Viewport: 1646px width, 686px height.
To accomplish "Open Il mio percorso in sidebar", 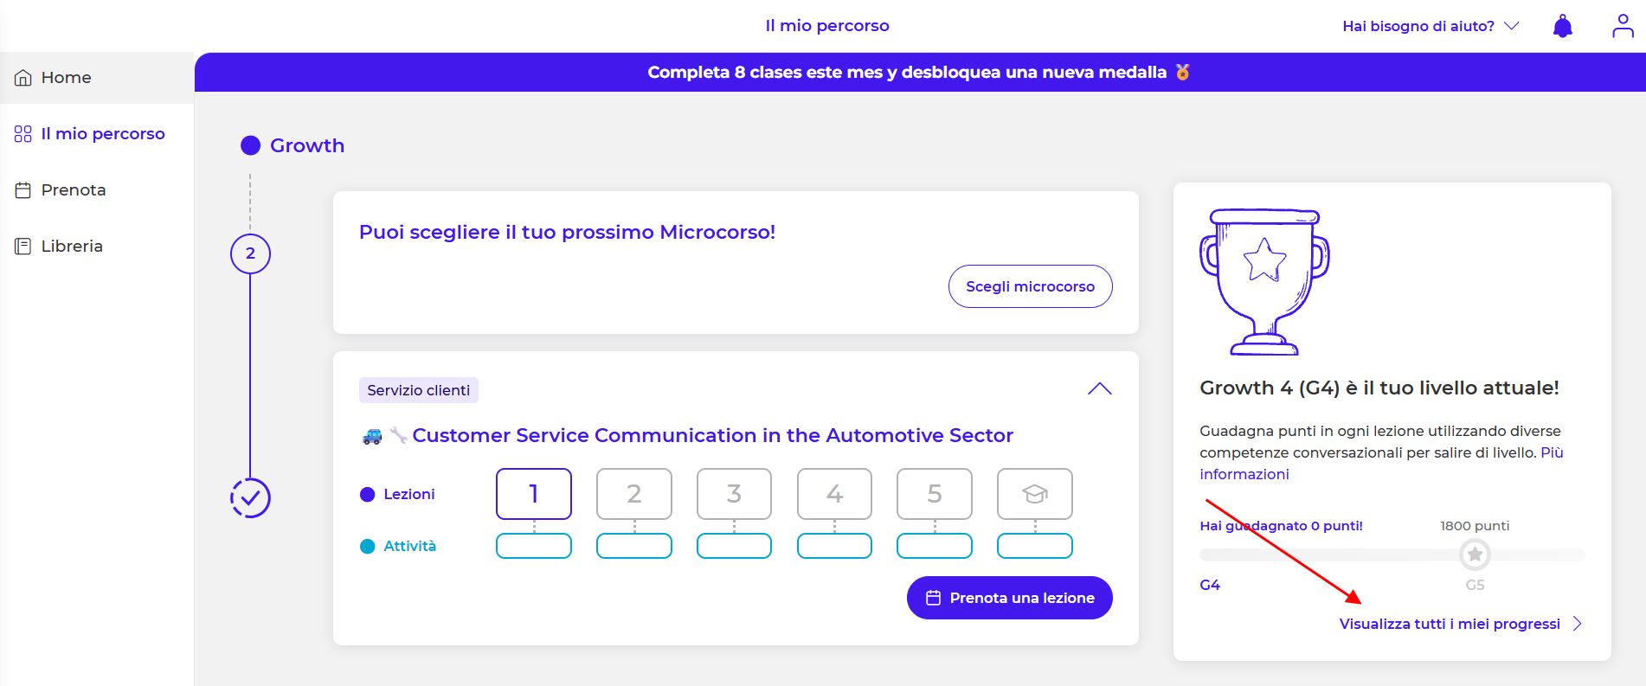I will [102, 134].
